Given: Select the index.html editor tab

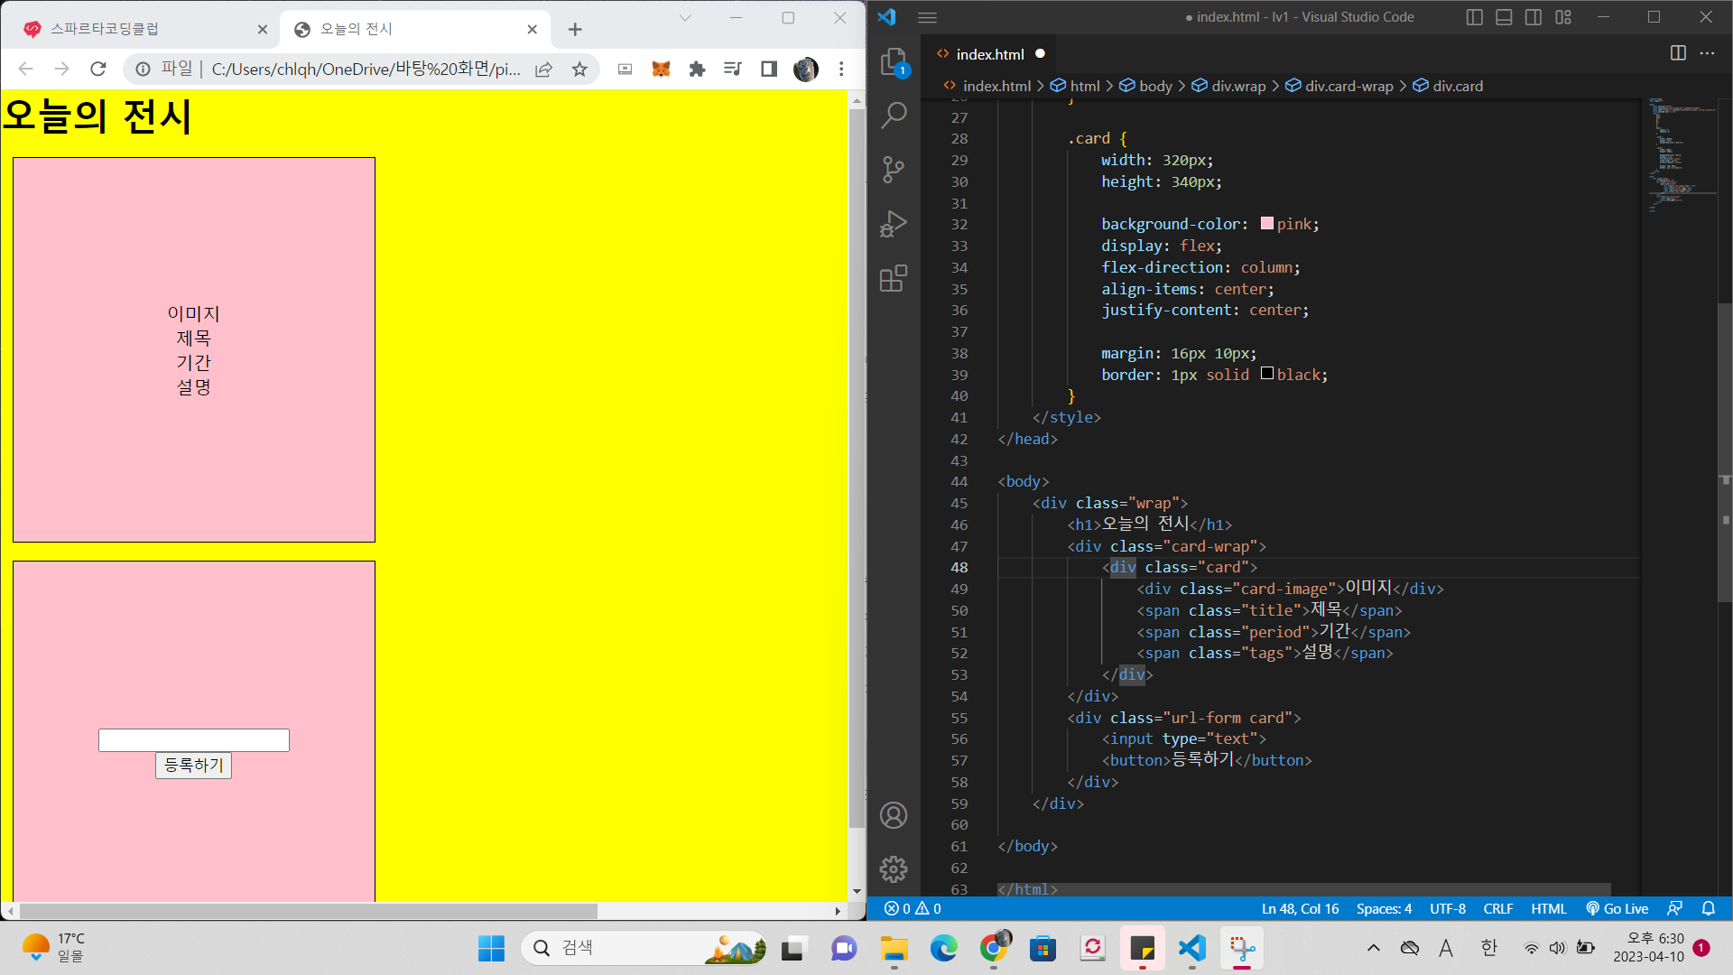Looking at the screenshot, I should pos(990,54).
